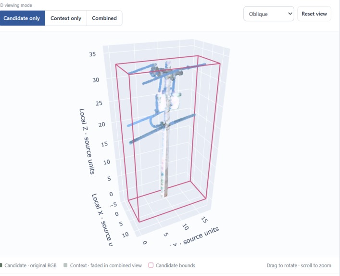Screen dimensions: 340x276
Task: Click the Local X axis title
Action: point(102,220)
